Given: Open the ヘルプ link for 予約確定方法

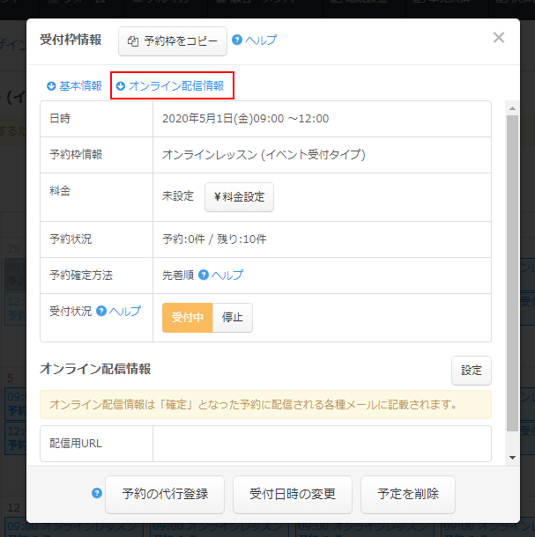Looking at the screenshot, I should coord(227,276).
